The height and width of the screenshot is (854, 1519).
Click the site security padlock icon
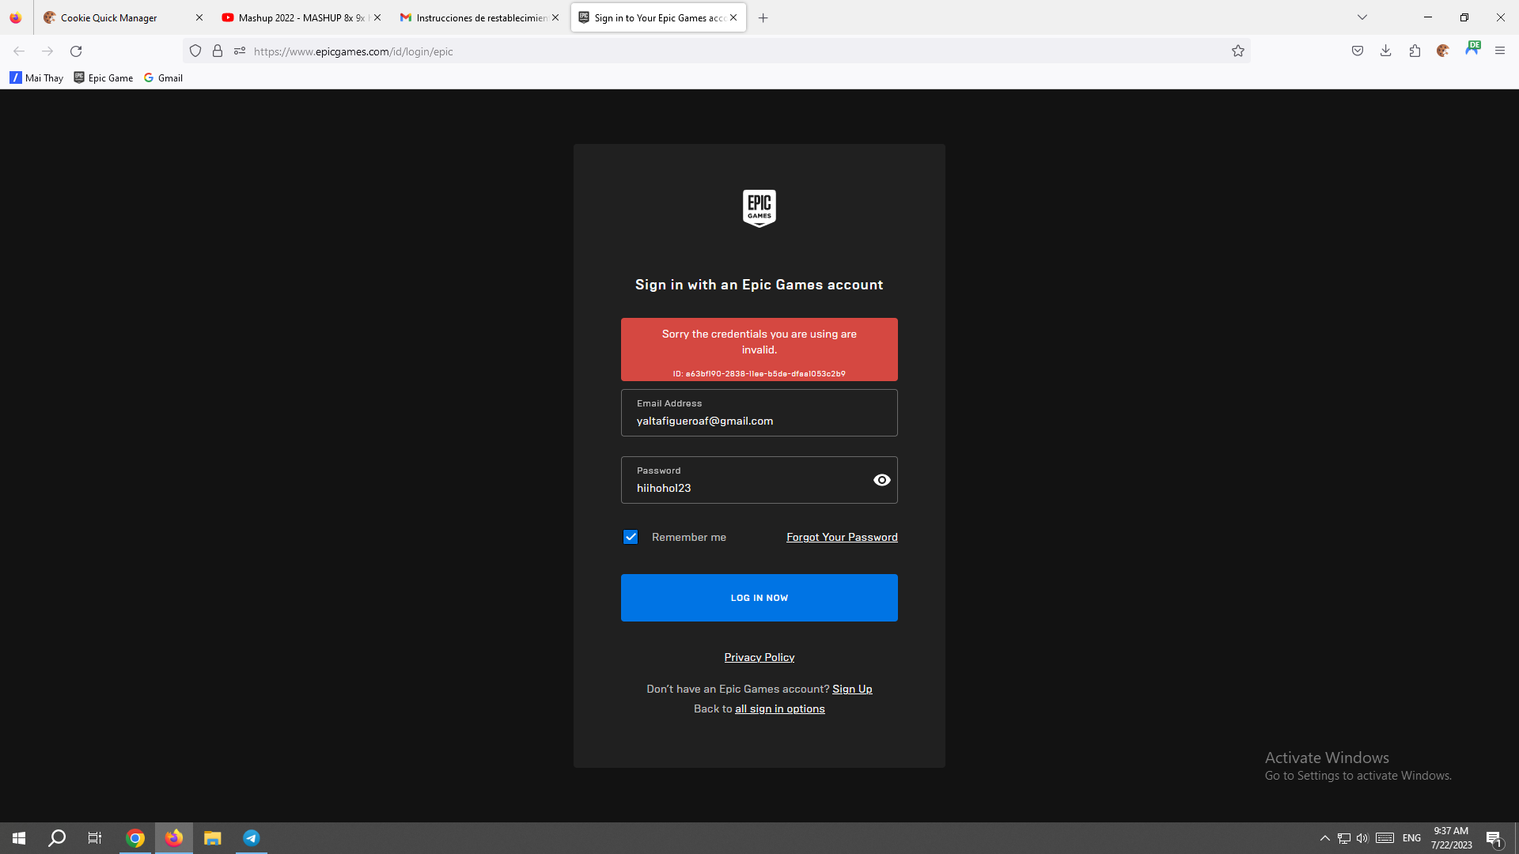coord(218,51)
